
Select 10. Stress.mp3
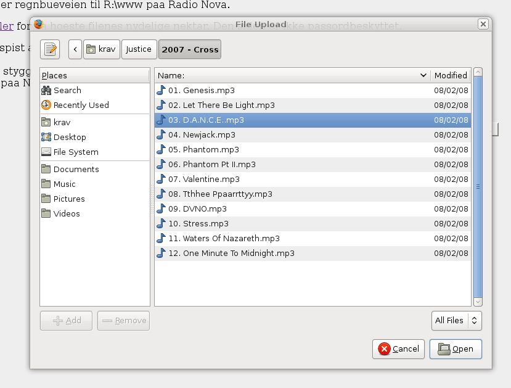click(313, 224)
